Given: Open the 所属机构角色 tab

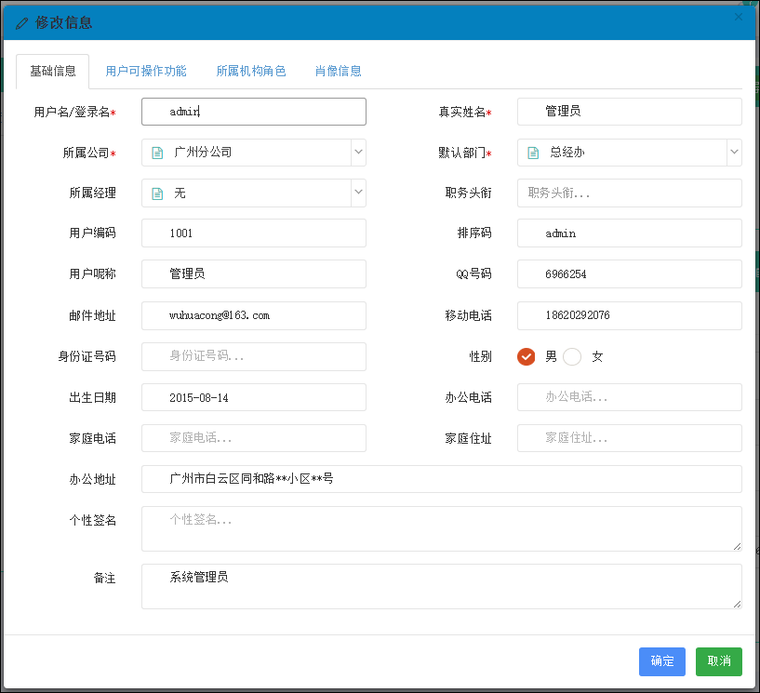Looking at the screenshot, I should (x=251, y=71).
